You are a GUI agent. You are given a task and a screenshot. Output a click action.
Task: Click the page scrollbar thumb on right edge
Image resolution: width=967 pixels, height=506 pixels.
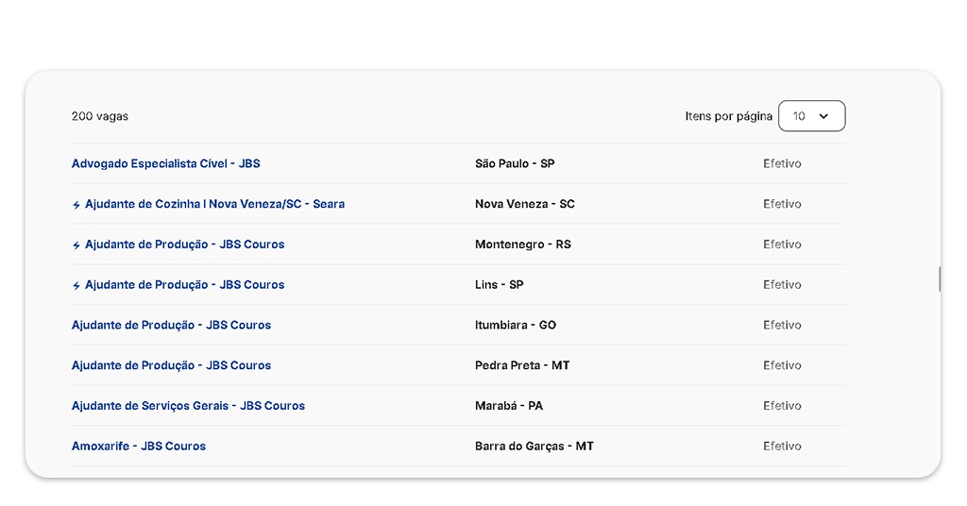coord(940,279)
